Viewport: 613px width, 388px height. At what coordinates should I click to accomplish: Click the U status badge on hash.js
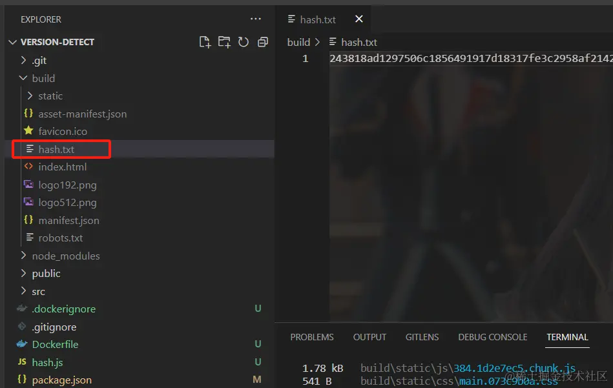pos(258,362)
